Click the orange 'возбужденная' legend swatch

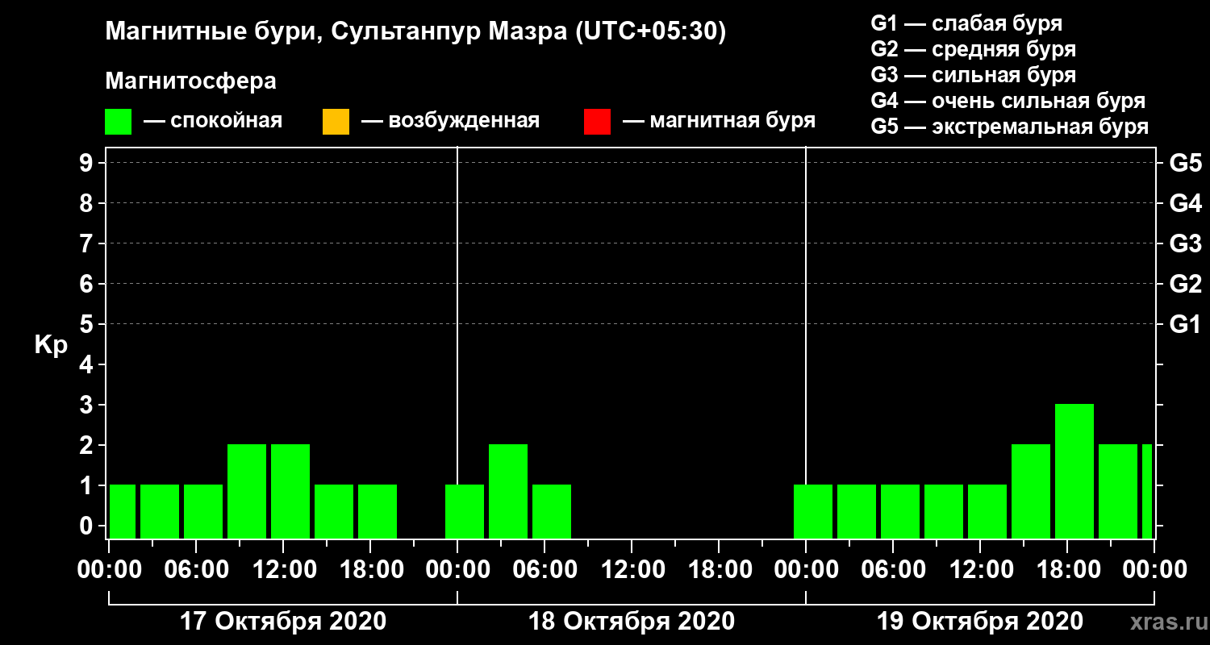pyautogui.click(x=336, y=122)
